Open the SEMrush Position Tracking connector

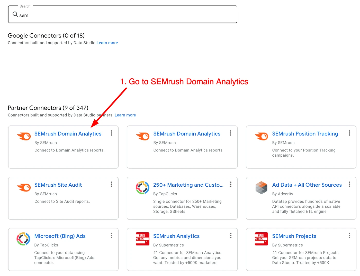[305, 134]
